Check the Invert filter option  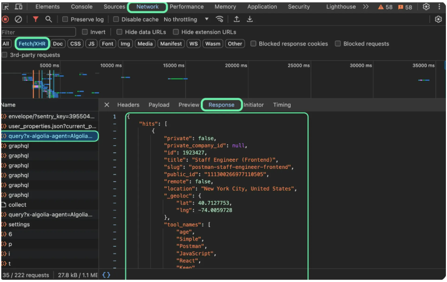click(x=85, y=32)
